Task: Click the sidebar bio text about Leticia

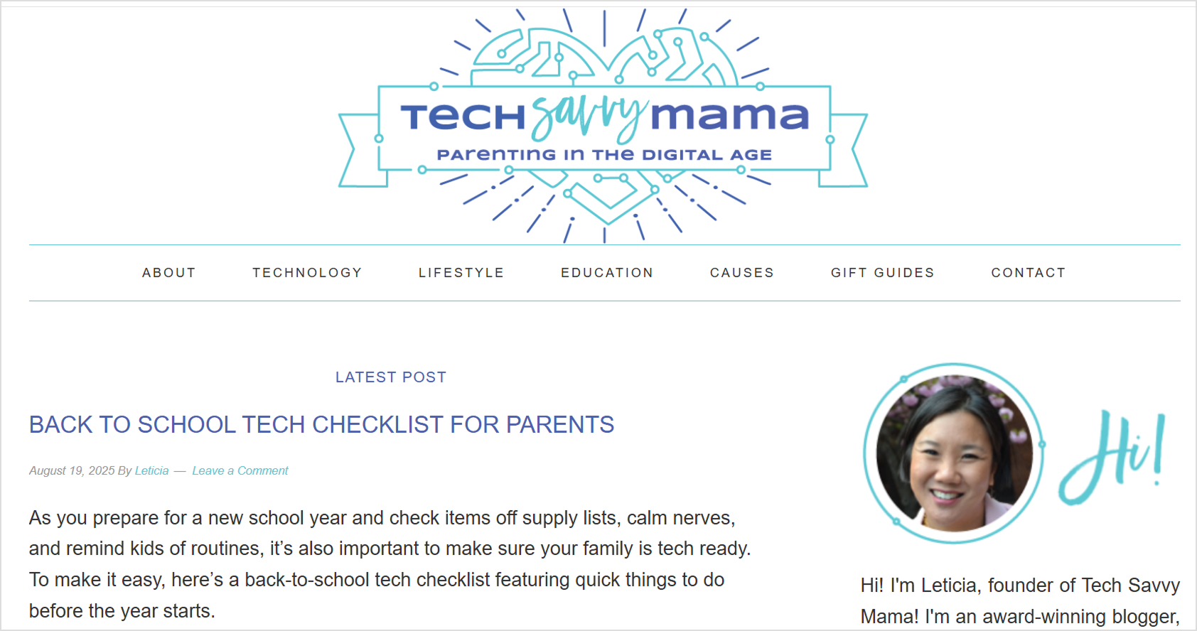Action: (x=1020, y=601)
